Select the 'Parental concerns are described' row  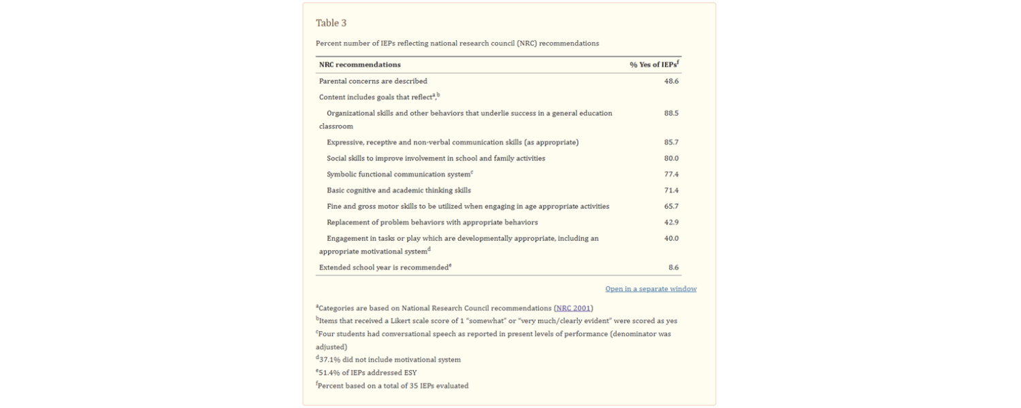pyautogui.click(x=373, y=81)
